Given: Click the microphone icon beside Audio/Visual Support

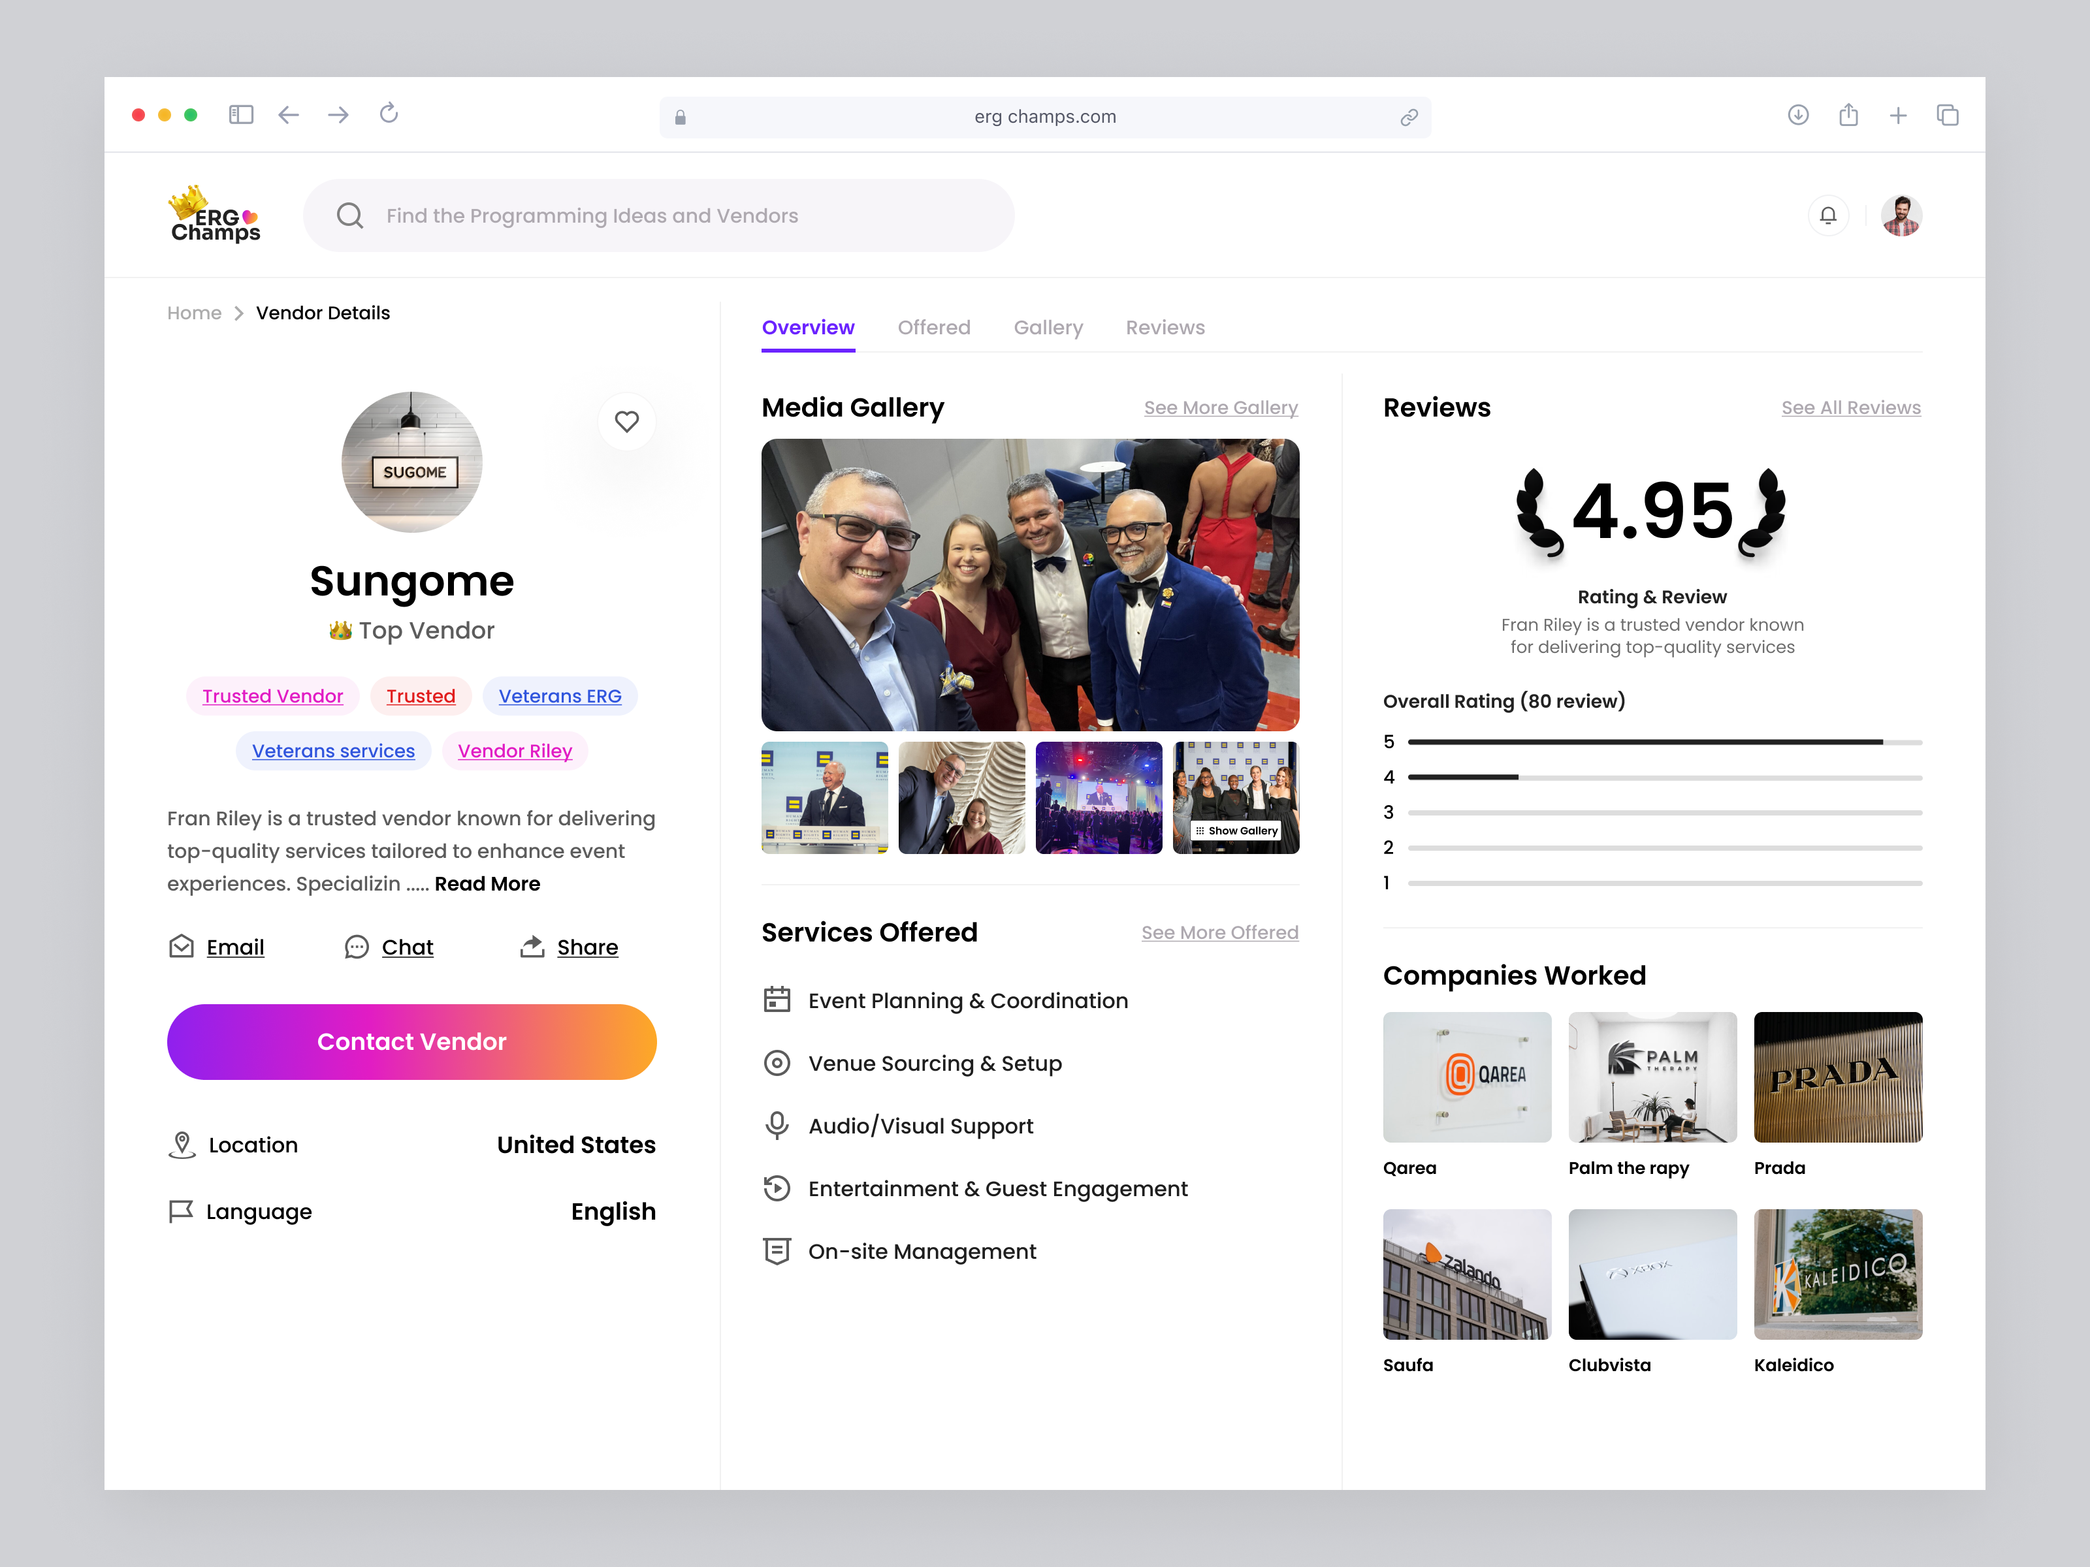Looking at the screenshot, I should (x=777, y=1125).
